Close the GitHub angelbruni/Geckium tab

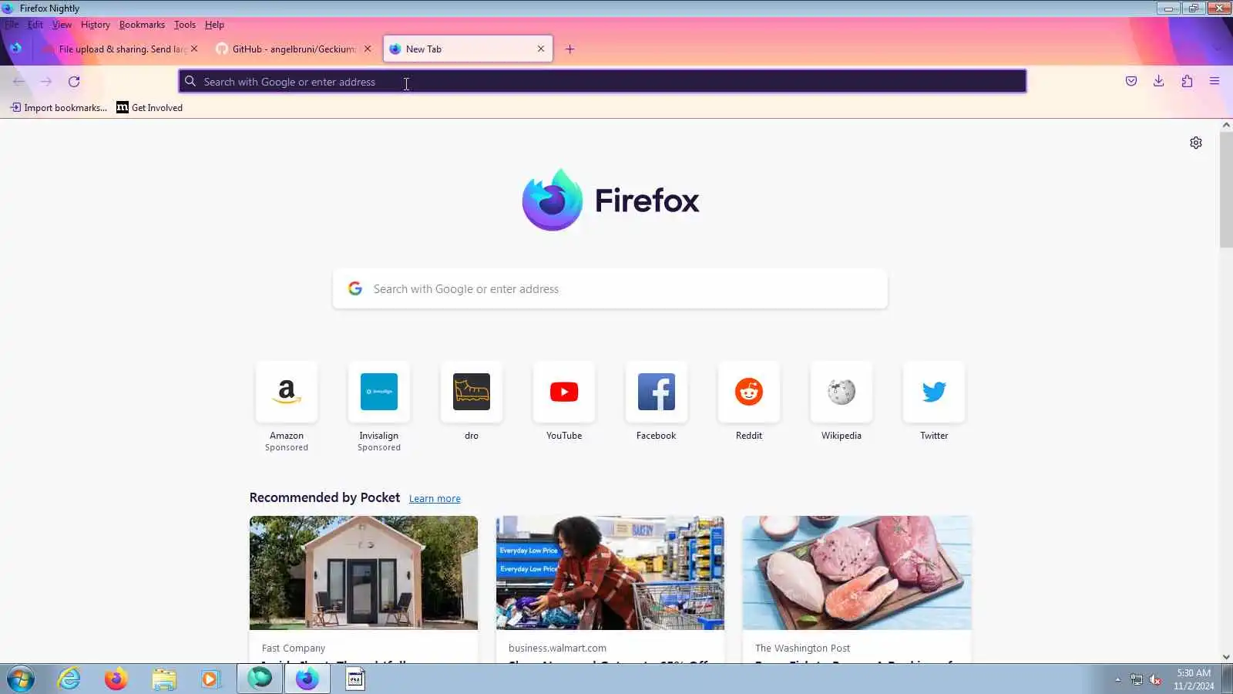point(368,49)
